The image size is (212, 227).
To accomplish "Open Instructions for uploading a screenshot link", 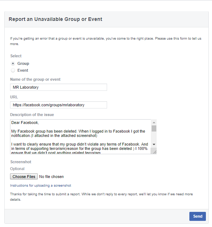I will (41, 186).
